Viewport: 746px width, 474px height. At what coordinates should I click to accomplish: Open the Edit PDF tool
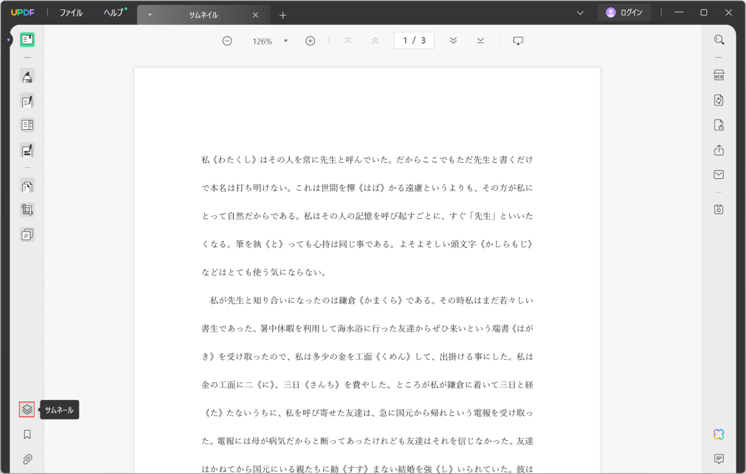pyautogui.click(x=27, y=101)
